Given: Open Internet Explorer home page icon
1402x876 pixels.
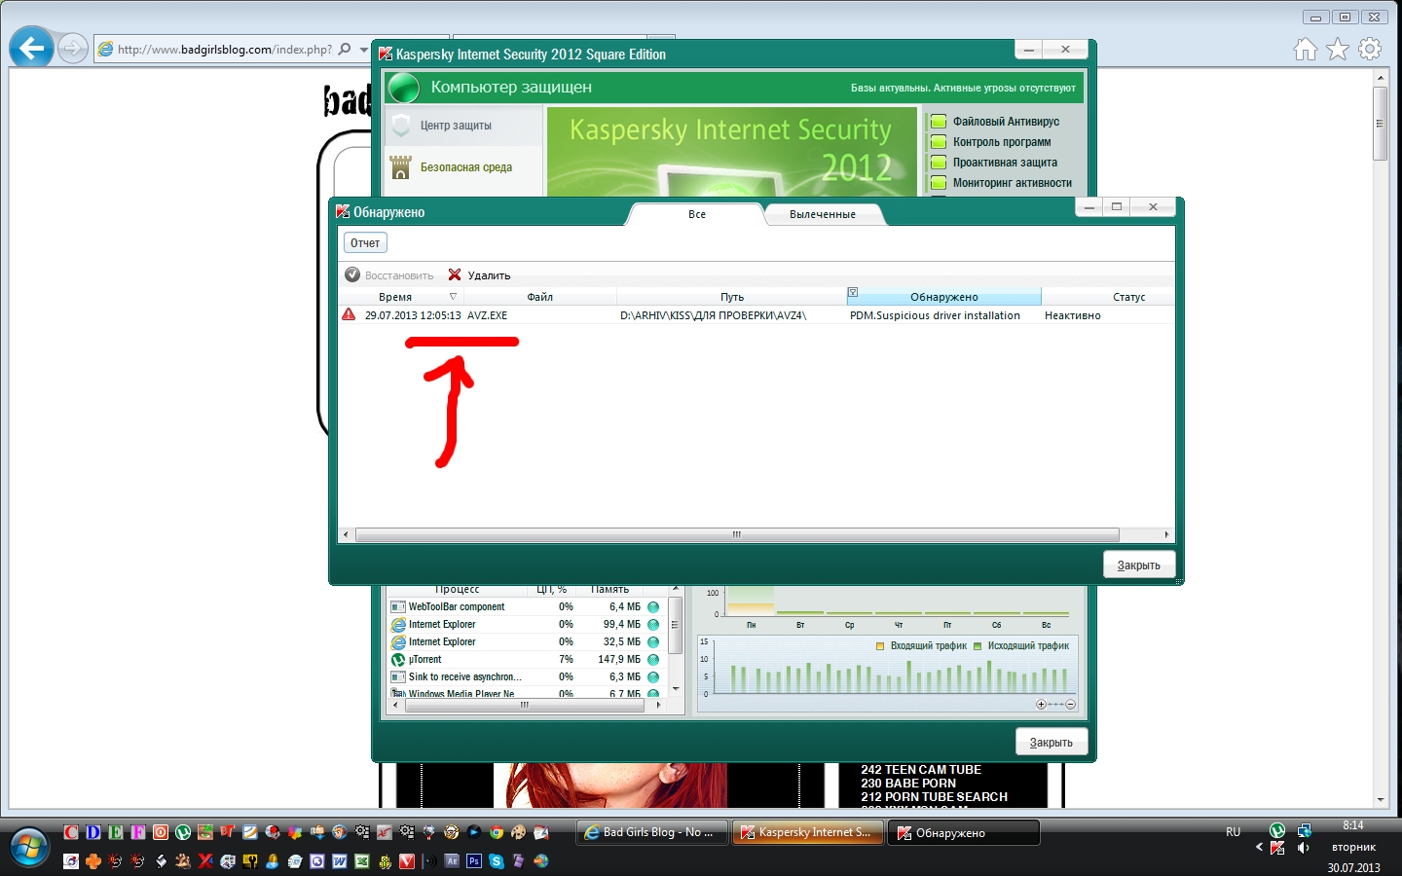Looking at the screenshot, I should point(1306,49).
